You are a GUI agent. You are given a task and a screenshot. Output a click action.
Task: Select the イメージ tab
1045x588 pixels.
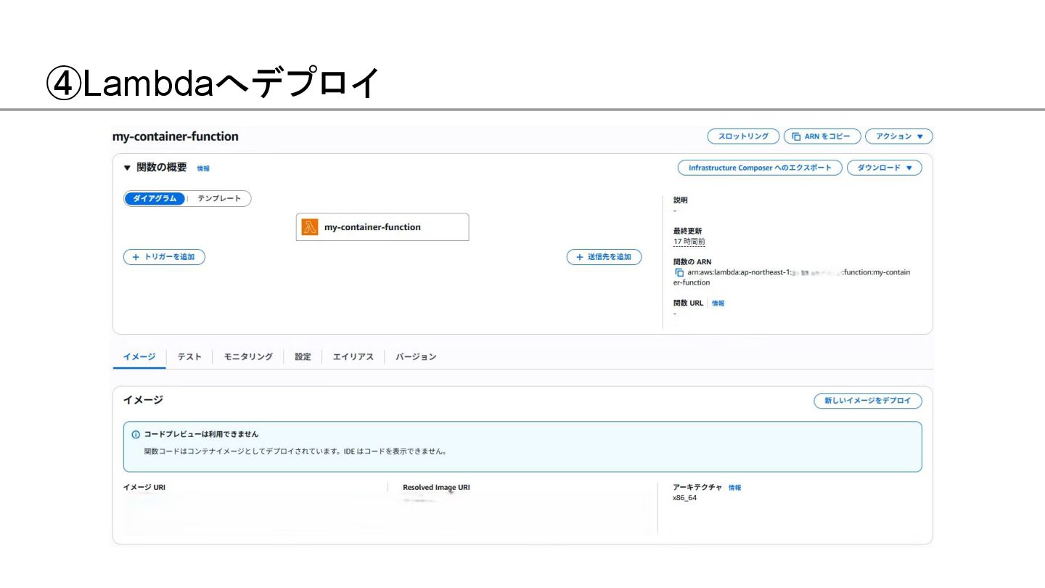coord(139,356)
